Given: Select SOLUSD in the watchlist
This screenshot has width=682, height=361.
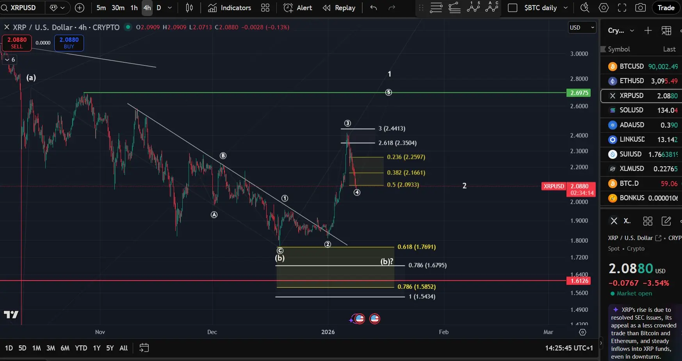Looking at the screenshot, I should coord(641,110).
